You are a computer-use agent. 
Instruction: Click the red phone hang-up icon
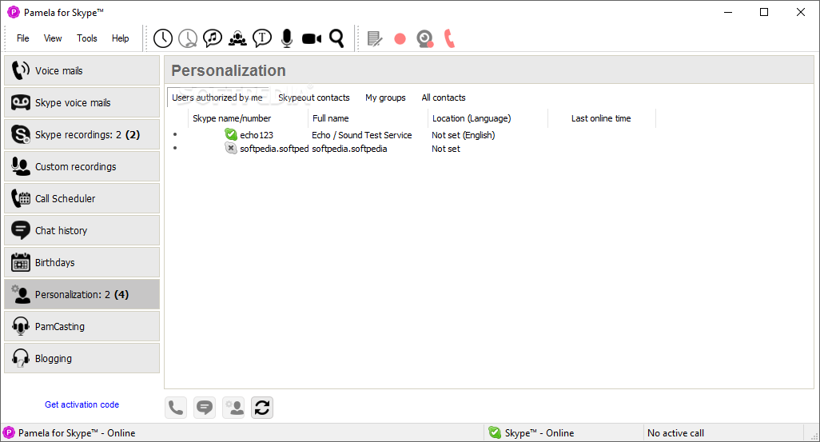pos(449,38)
